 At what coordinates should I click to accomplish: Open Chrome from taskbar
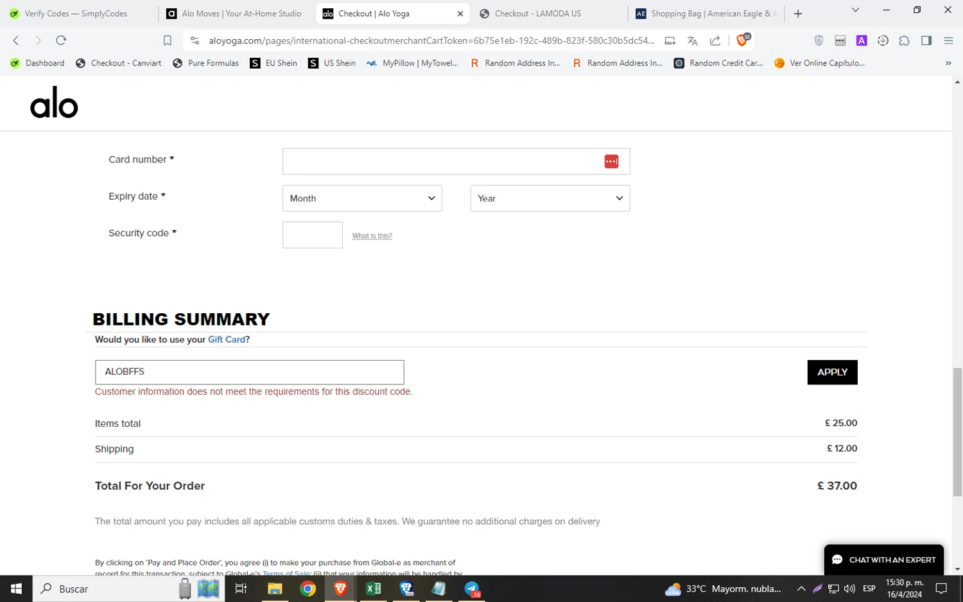point(308,589)
